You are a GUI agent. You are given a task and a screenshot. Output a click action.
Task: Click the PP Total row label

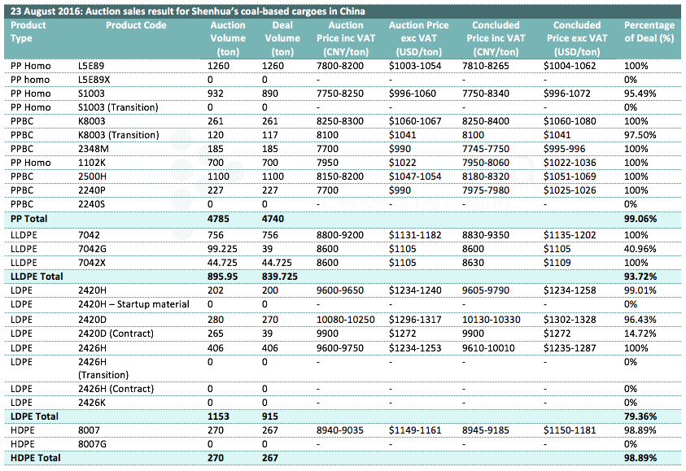point(28,220)
